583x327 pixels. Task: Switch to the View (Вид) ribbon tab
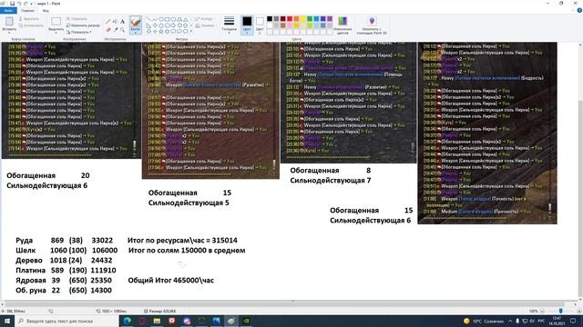[46, 11]
